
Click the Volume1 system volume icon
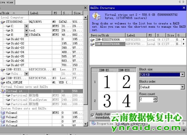3,113
